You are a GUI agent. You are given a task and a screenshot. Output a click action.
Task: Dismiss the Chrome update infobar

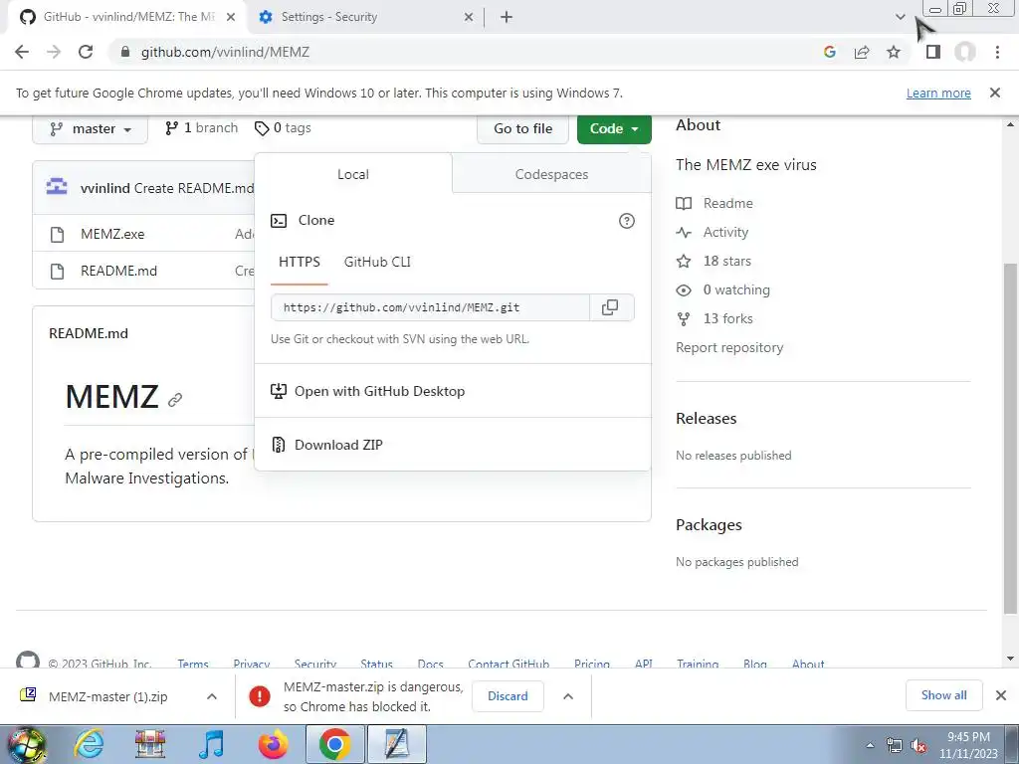pos(994,93)
